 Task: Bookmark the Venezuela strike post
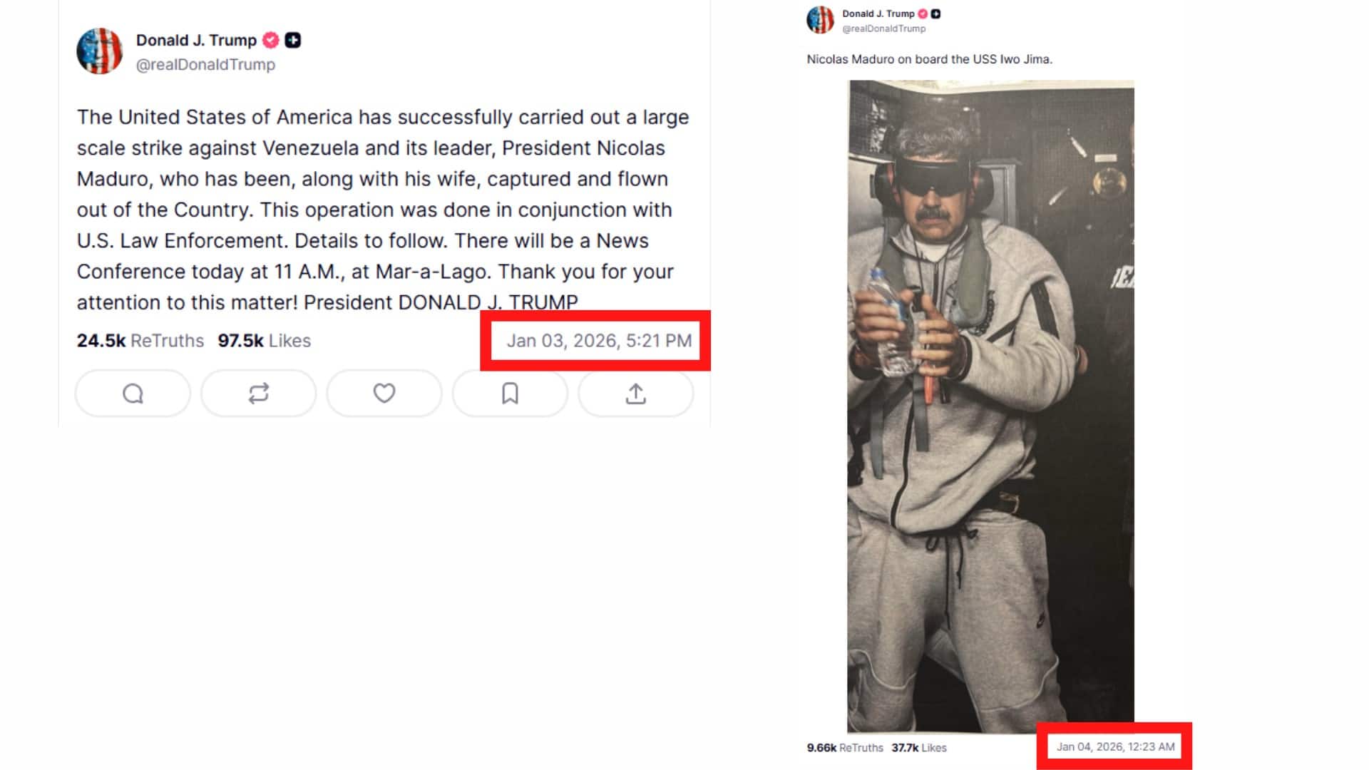(x=510, y=394)
